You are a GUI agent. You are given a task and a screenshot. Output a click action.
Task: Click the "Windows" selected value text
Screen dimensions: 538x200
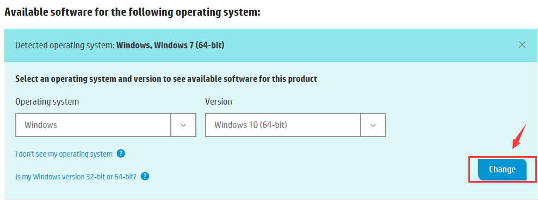click(41, 125)
